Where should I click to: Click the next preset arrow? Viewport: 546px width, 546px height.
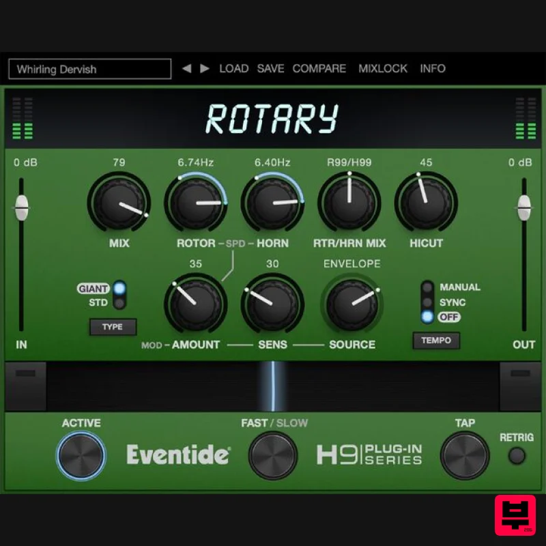203,68
